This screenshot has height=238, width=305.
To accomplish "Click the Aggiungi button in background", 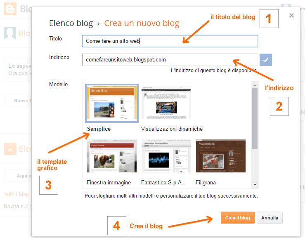I will pos(17,176).
